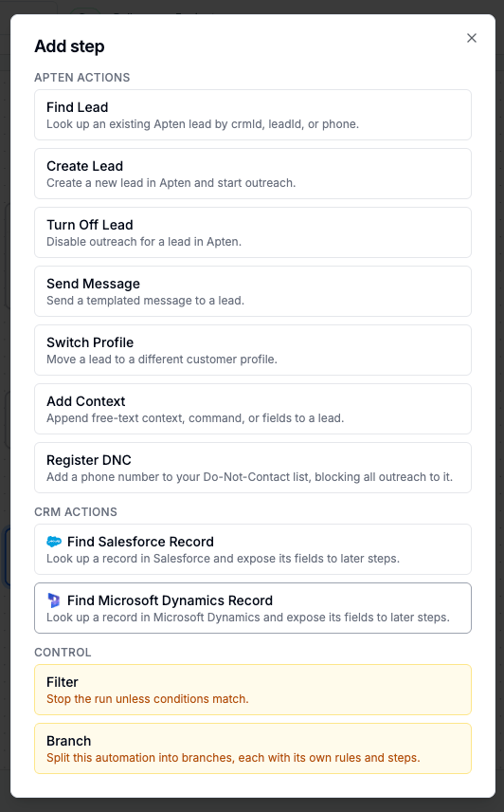Pick the Turn Off Lead action
Image resolution: width=504 pixels, height=812 pixels.
click(253, 232)
